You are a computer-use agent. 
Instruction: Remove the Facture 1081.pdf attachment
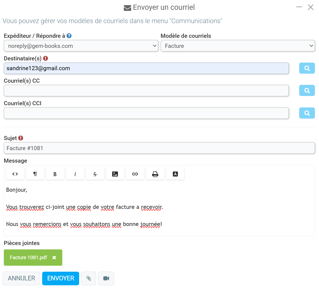coord(54,258)
